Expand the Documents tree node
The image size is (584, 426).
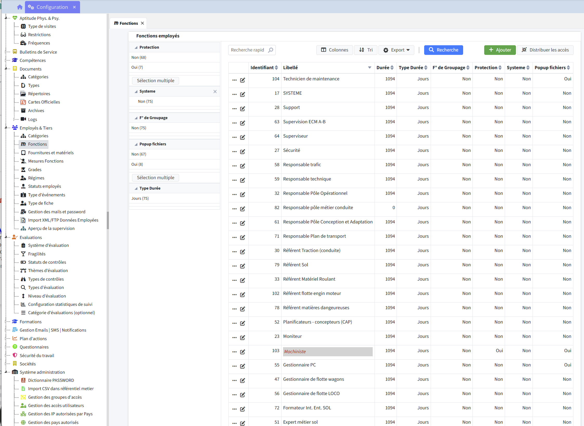6,69
